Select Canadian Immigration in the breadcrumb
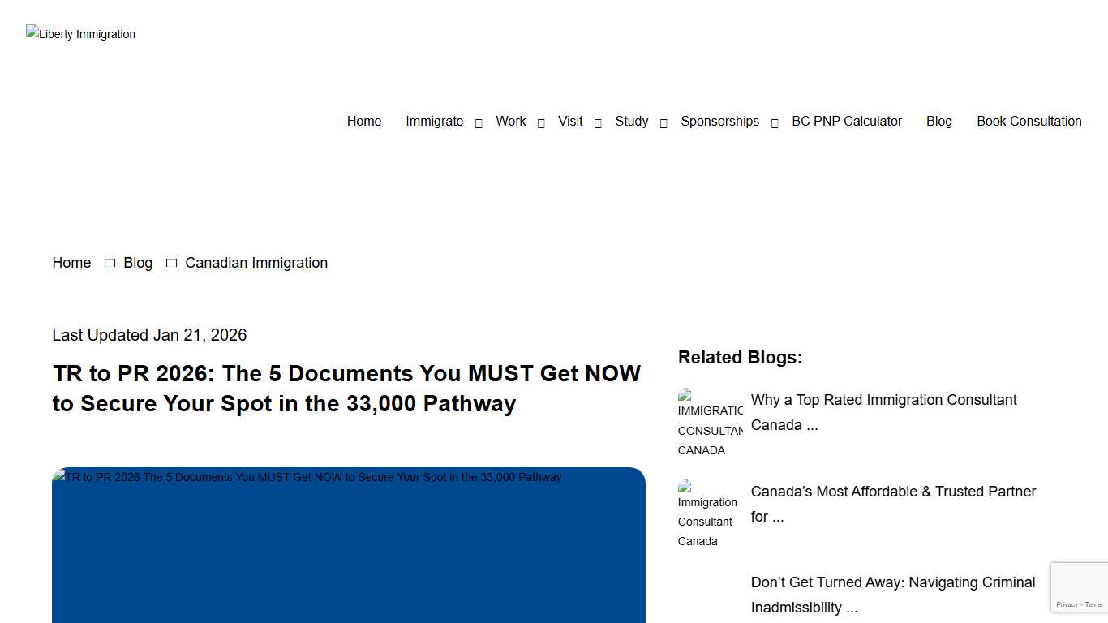1108x623 pixels. (256, 262)
